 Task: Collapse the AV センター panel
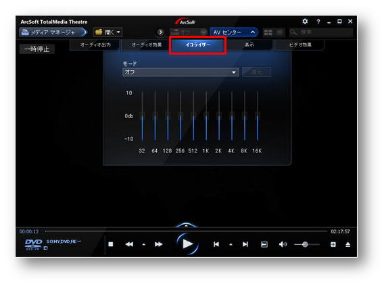(253, 32)
